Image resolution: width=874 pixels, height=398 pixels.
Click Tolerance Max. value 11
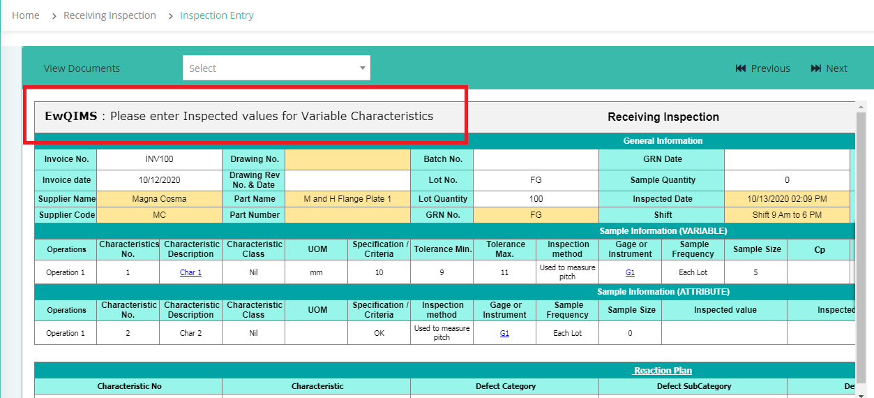click(x=504, y=272)
